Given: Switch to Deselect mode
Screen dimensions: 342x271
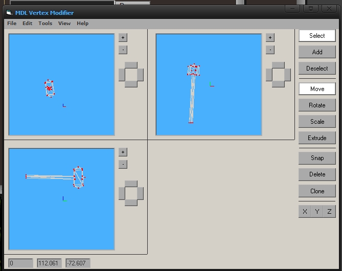Looking at the screenshot, I should (x=317, y=69).
